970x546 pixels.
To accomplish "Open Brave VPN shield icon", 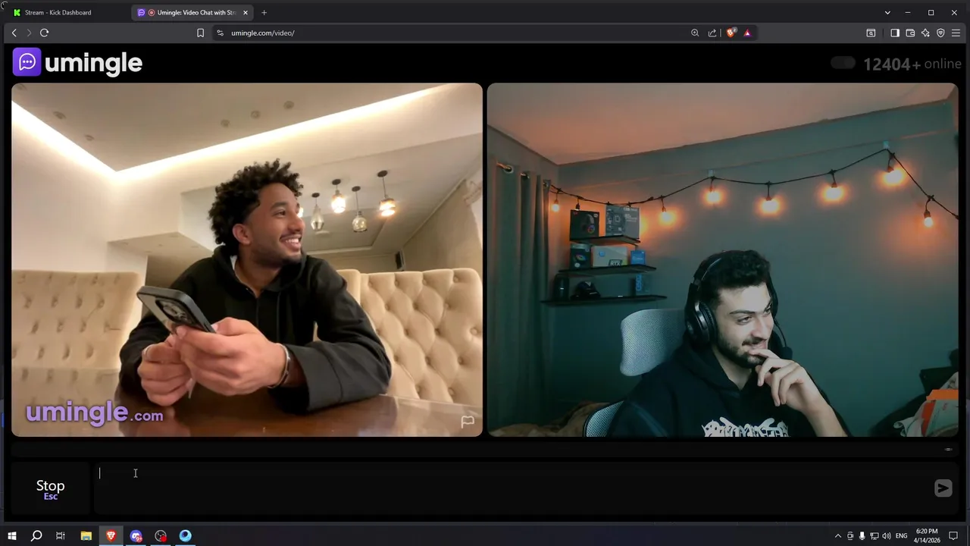I will [x=940, y=33].
